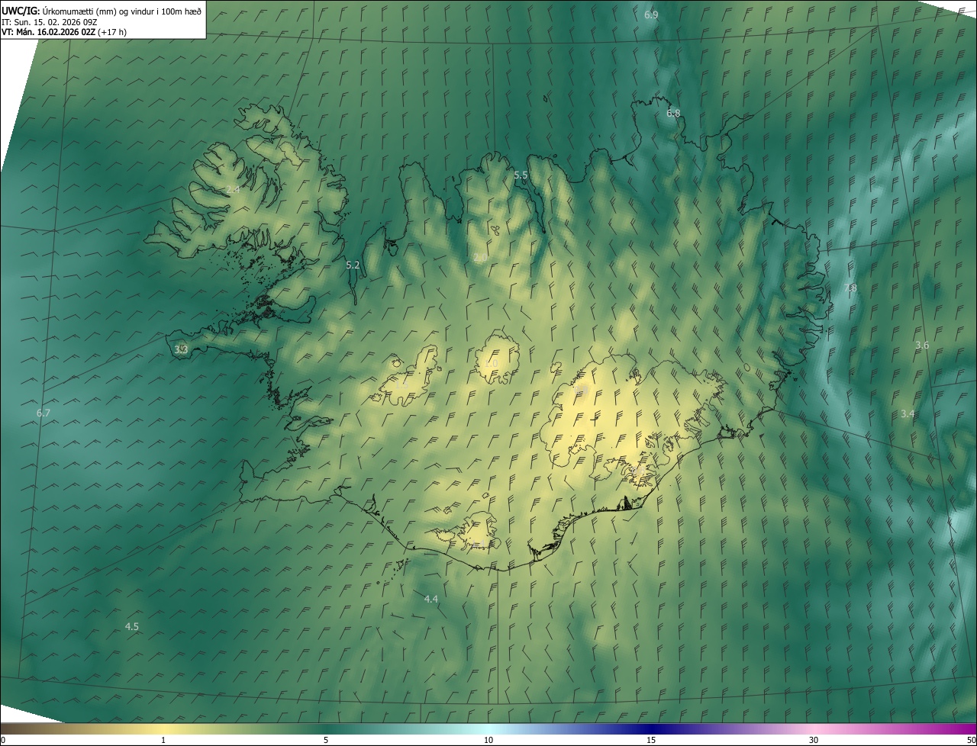Click the 3.4 value label on the map
The image size is (977, 746).
[908, 414]
